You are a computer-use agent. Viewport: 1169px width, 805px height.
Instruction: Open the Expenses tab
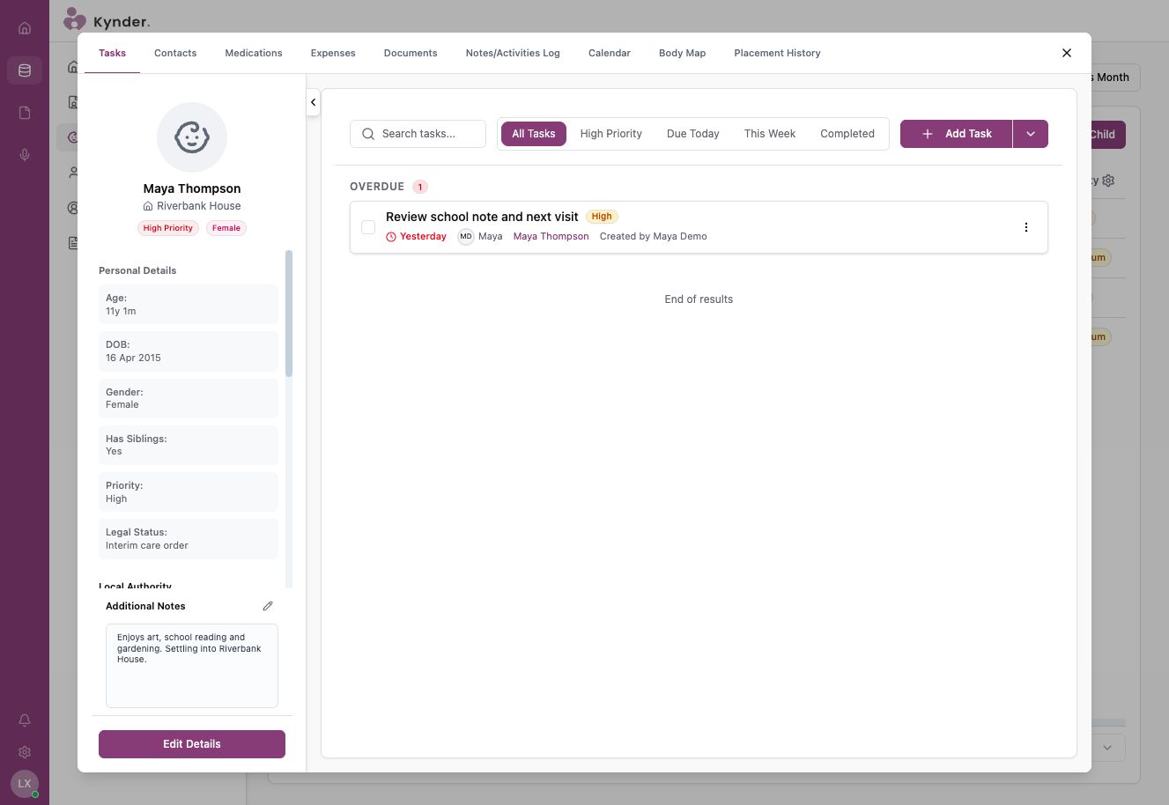[333, 53]
